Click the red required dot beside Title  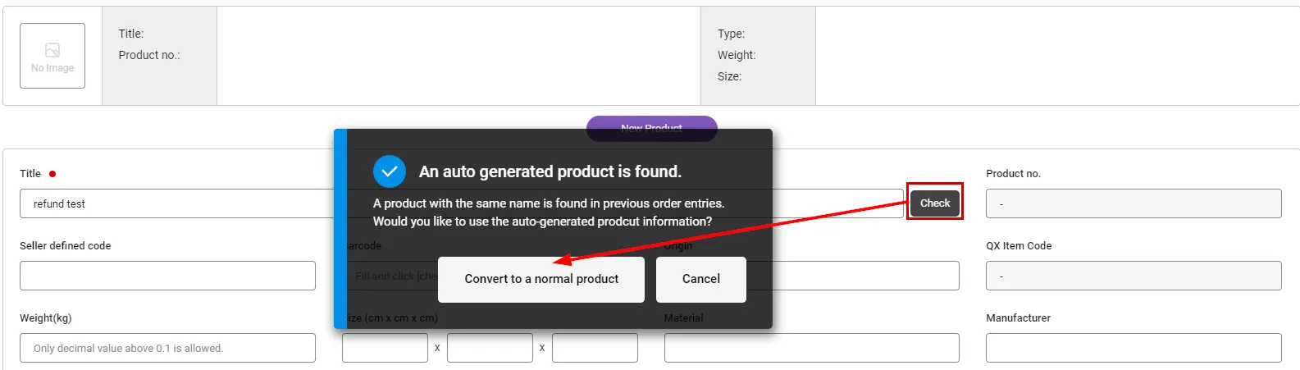(52, 174)
